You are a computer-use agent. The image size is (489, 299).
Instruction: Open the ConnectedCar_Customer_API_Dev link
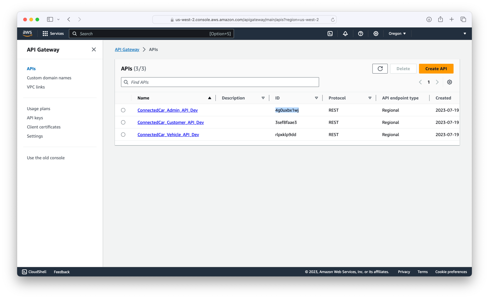171,122
